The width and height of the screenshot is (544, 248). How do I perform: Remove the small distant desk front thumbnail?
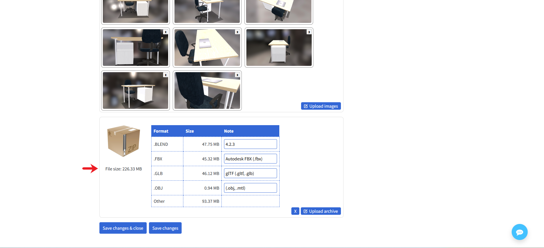(309, 32)
